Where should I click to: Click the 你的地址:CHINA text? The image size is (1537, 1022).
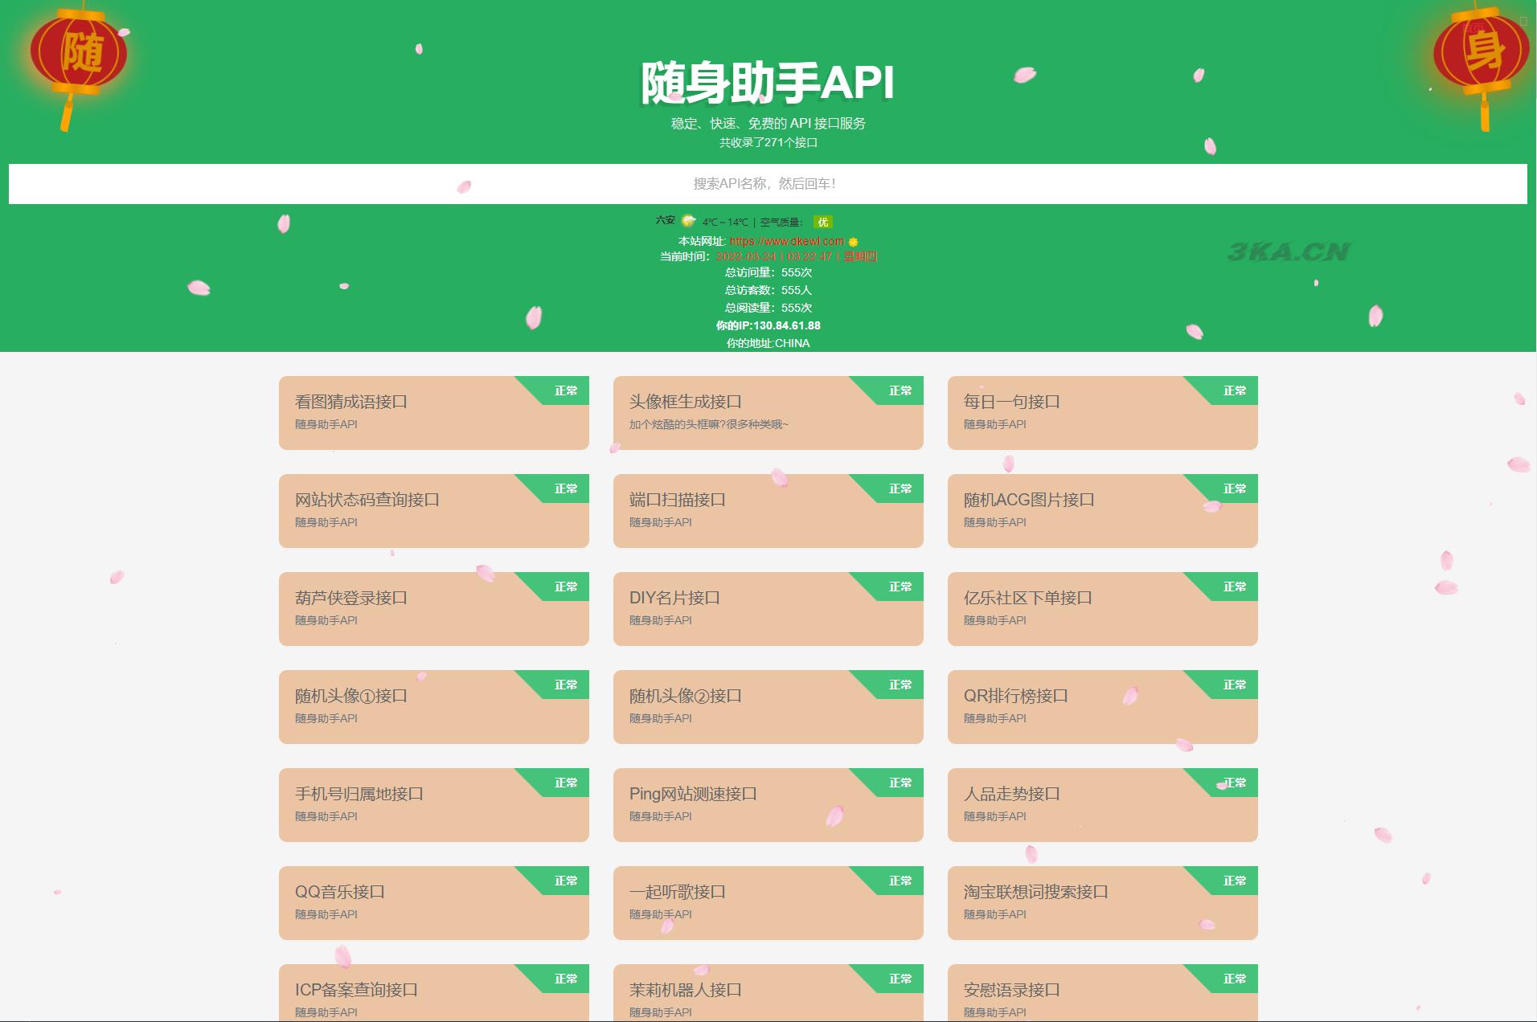coord(768,343)
